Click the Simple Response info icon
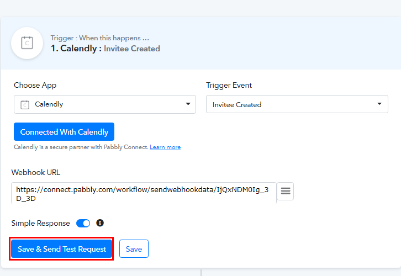Screen dimensions: 401x276 click(100, 223)
